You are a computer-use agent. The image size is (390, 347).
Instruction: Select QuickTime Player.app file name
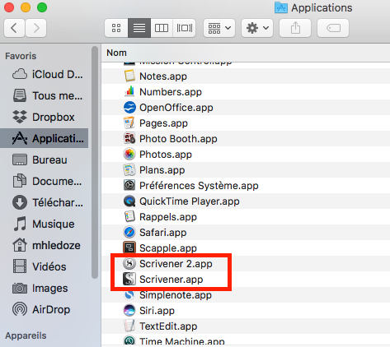(190, 201)
